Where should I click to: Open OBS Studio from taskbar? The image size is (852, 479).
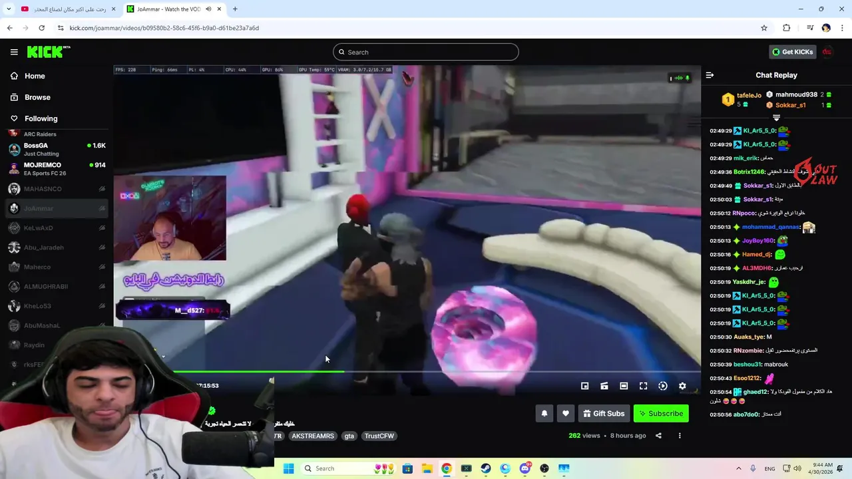[544, 468]
